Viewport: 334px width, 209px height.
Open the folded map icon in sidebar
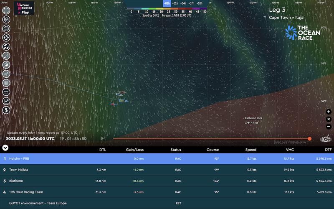pyautogui.click(x=6, y=20)
